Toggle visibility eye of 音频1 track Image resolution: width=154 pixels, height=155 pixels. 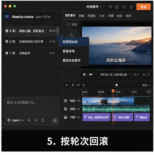[79, 109]
